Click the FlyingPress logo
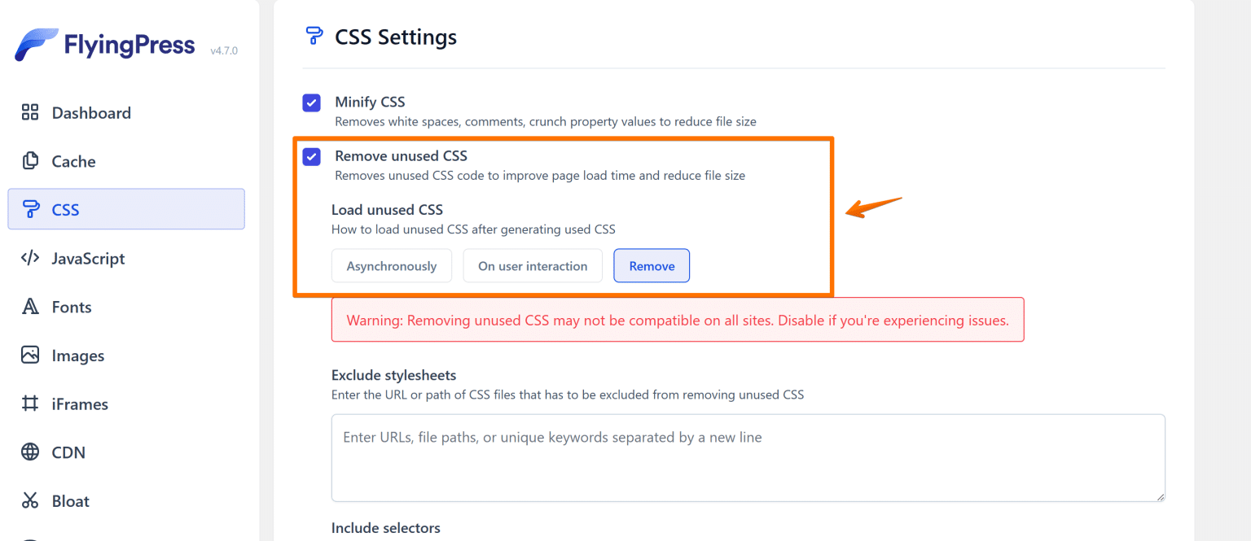 tap(104, 45)
